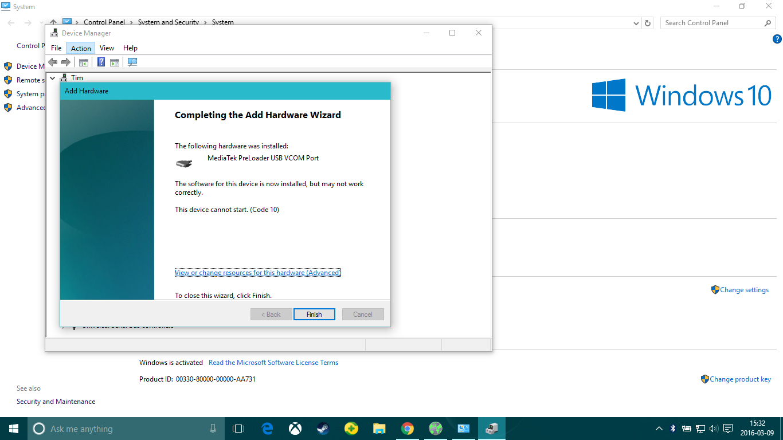Click Scan for hardware changes toolbar icon
This screenshot has width=783, height=440.
132,62
